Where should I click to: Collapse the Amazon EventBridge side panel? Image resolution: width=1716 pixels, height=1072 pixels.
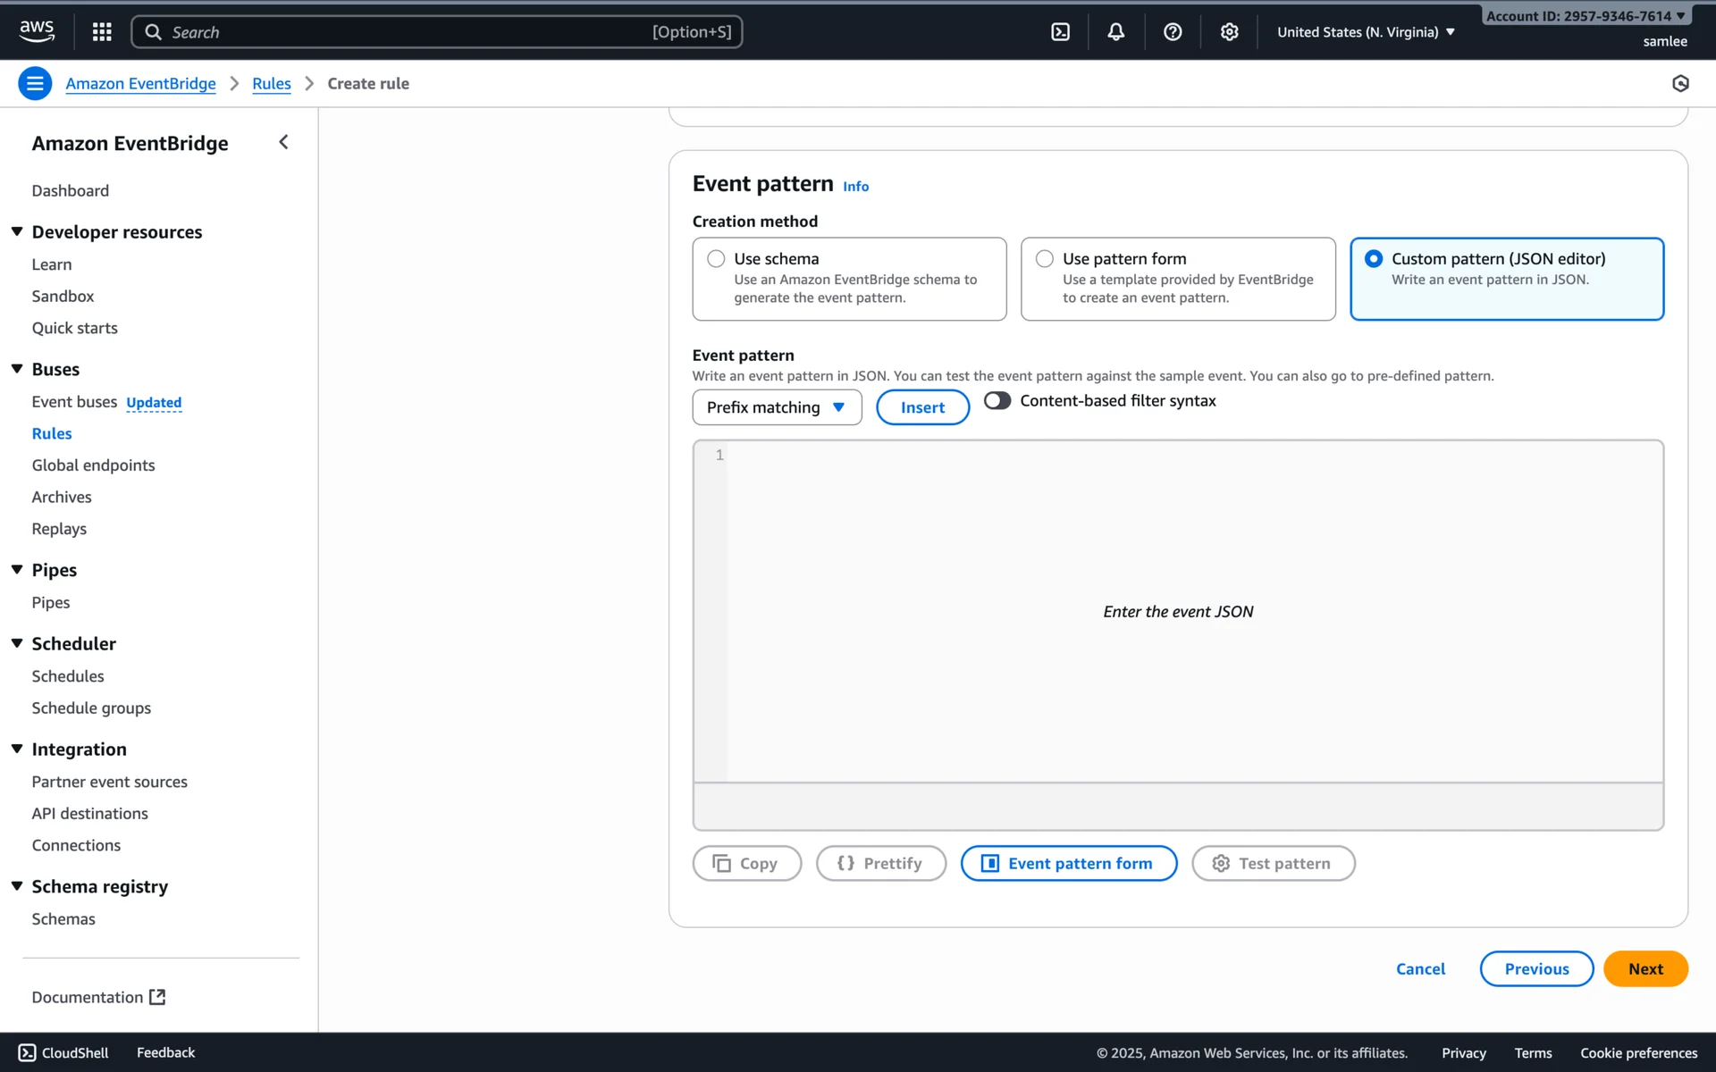[x=283, y=142]
